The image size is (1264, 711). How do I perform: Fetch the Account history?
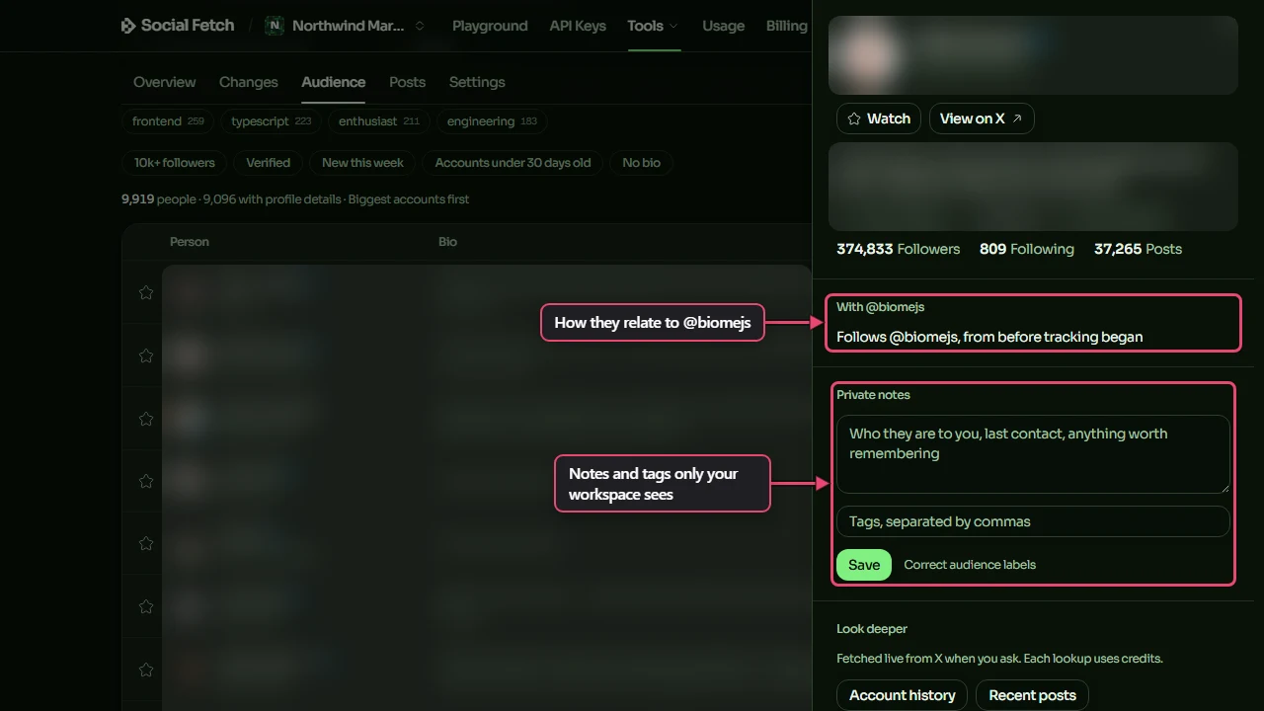tap(903, 695)
